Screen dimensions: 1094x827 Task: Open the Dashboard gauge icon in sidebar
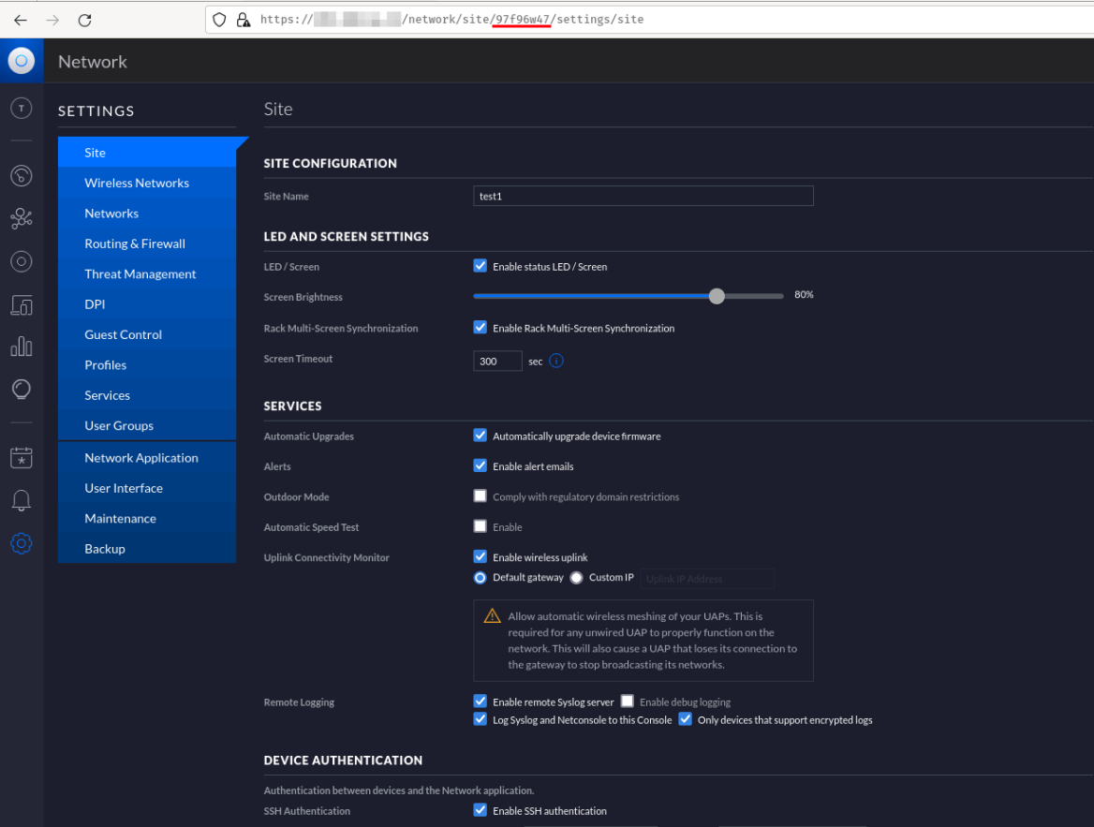(x=21, y=176)
